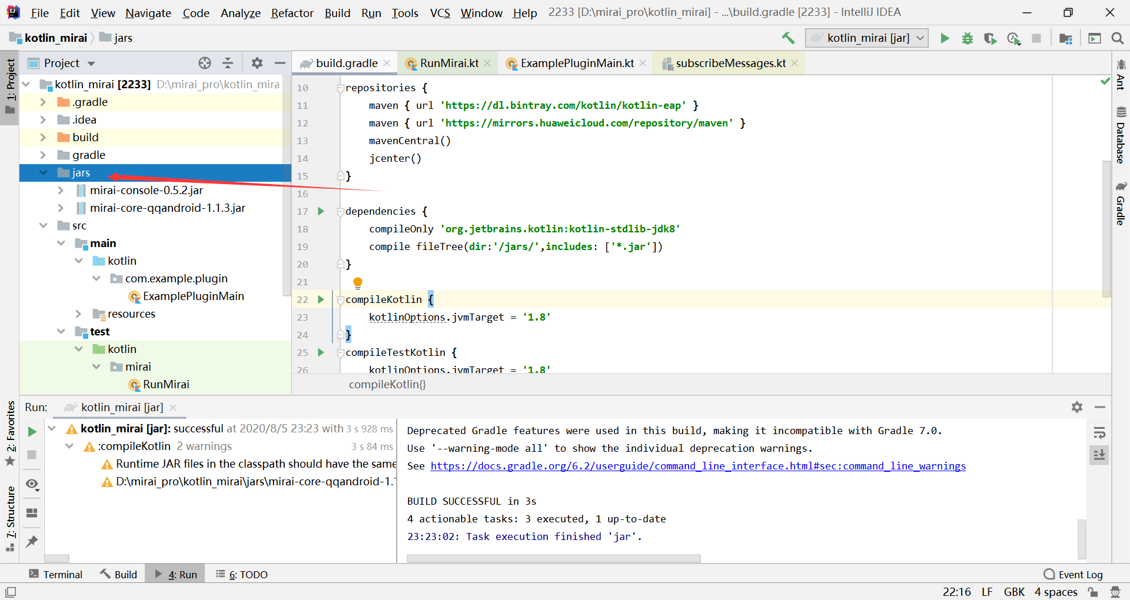Toggle the 1: Project side tab

coord(10,88)
